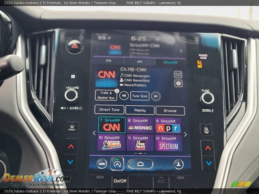Open driver profile icon
Screen dimensions: 259x194
[x=179, y=164]
